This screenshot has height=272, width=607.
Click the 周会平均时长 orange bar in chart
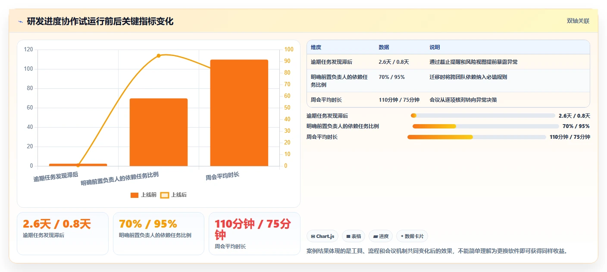tap(239, 113)
